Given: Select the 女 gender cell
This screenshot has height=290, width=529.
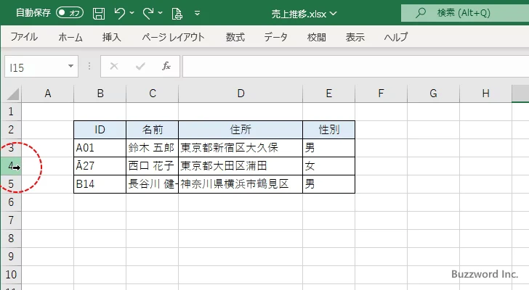Looking at the screenshot, I should [329, 166].
